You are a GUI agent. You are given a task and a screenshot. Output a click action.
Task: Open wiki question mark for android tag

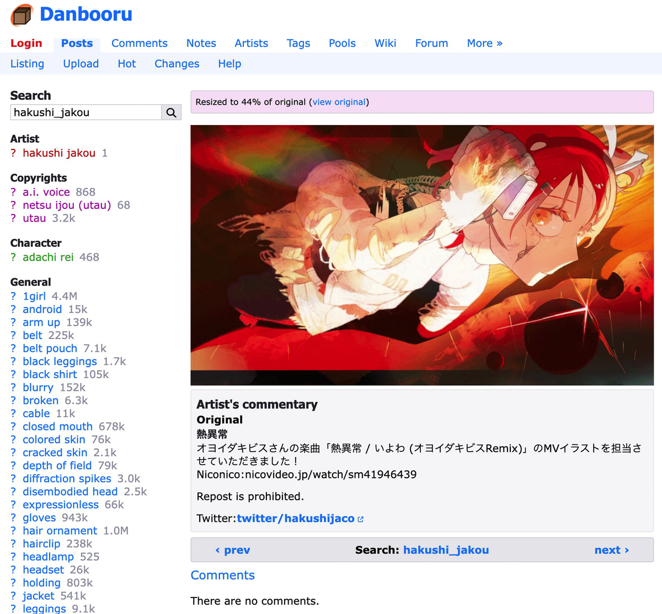tap(13, 310)
